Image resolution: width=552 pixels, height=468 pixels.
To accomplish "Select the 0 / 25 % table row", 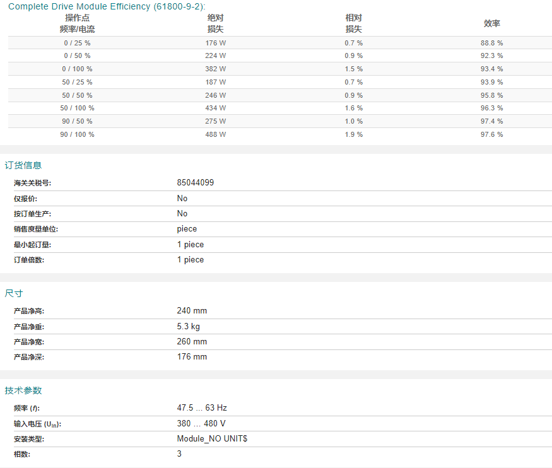I will tap(280, 43).
